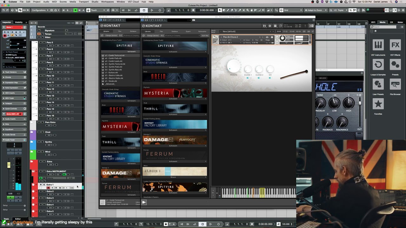The width and height of the screenshot is (406, 228).
Task: Click Play in top transport bar
Action: point(152,10)
